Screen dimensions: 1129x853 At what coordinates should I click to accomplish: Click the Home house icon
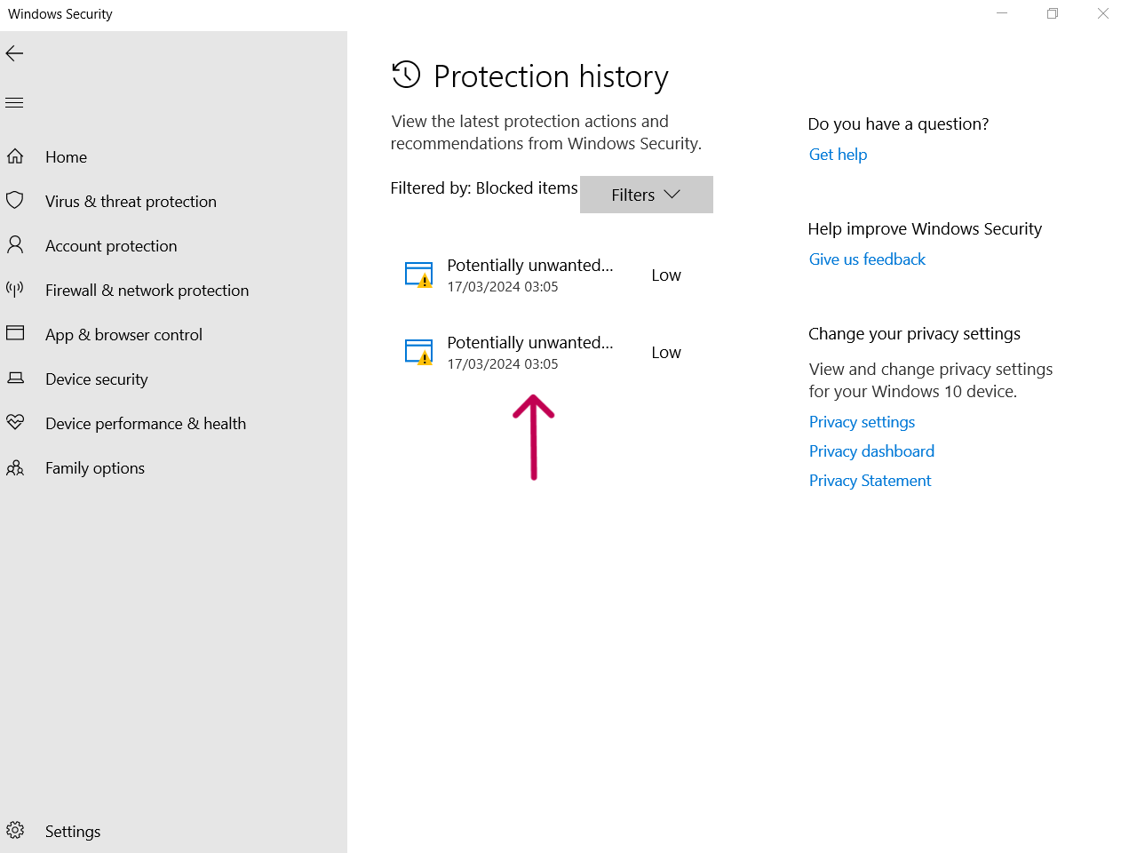15,156
